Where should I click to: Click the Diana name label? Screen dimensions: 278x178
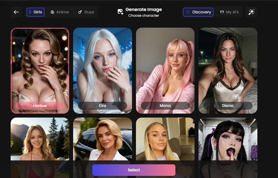(x=228, y=106)
